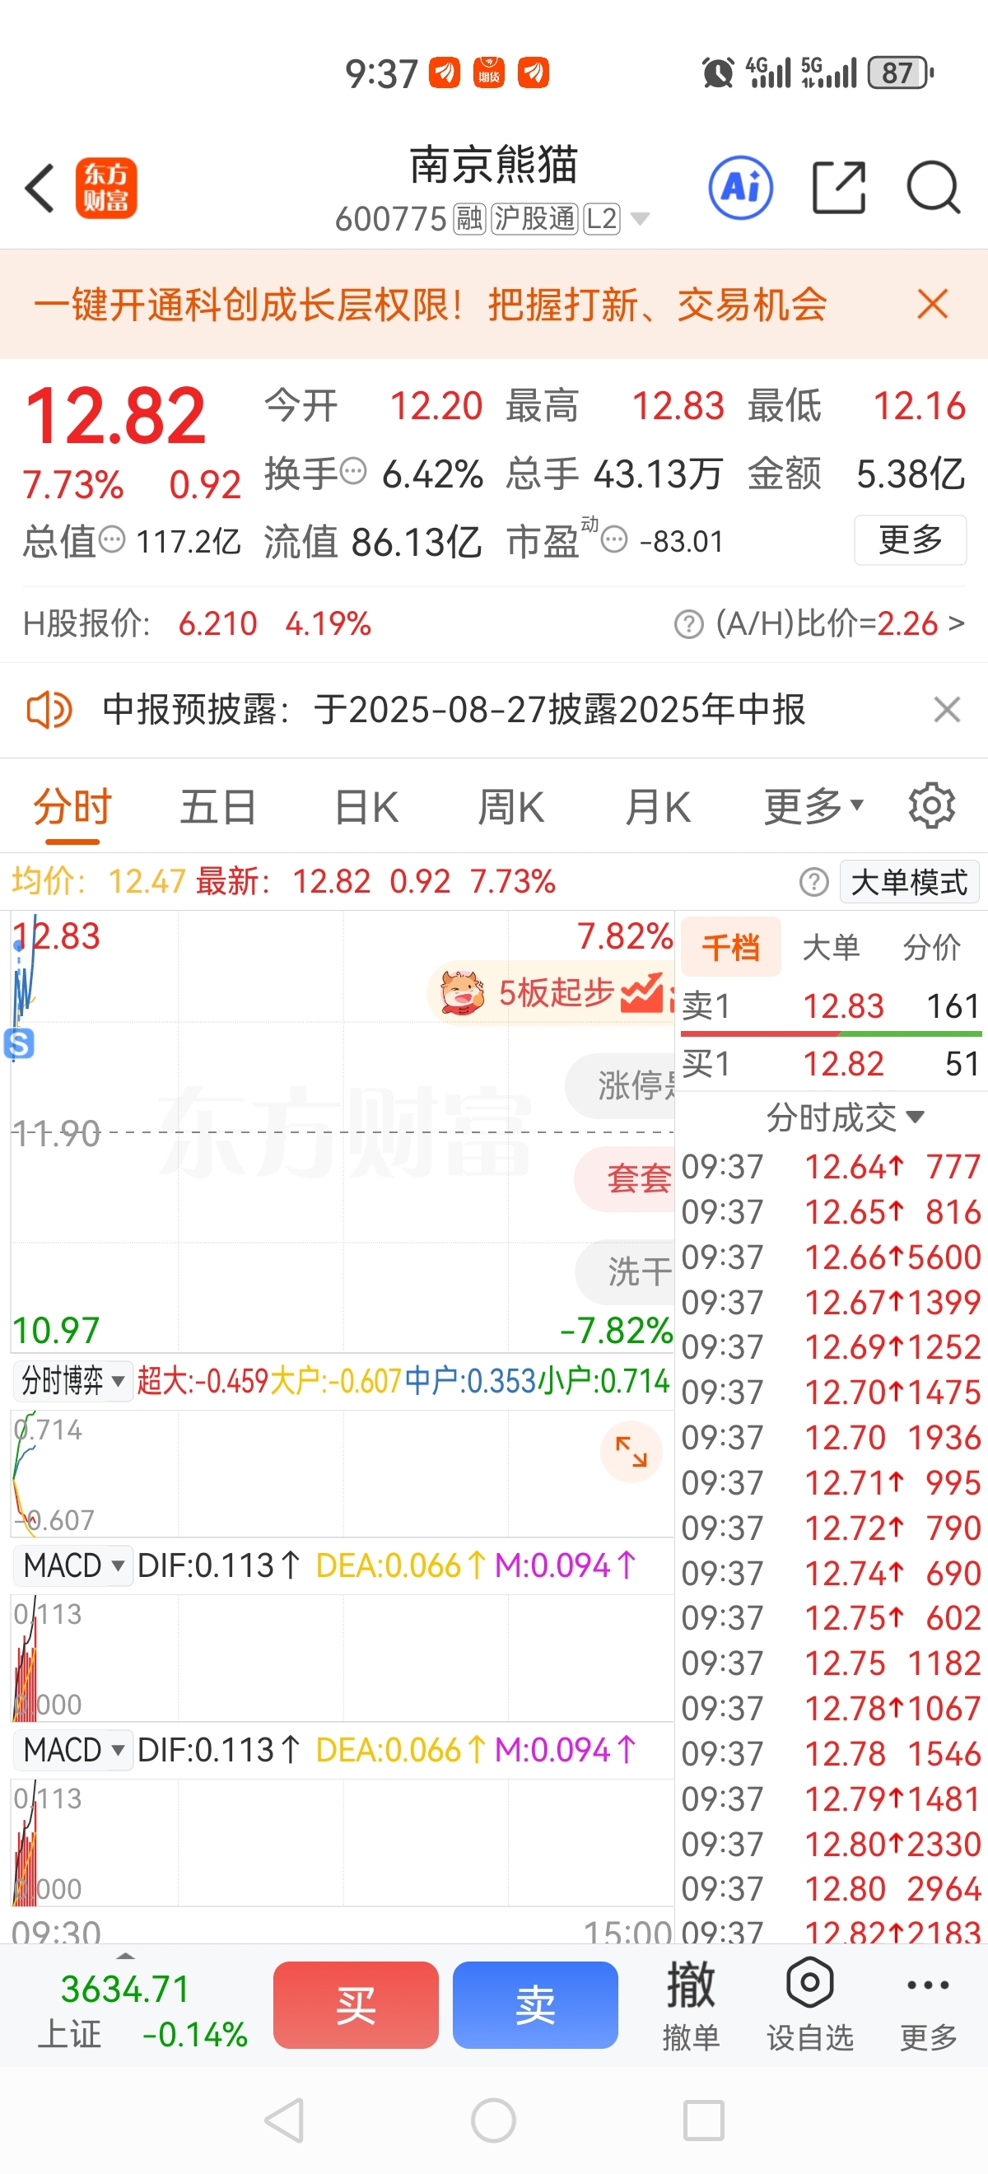Tap the intraday price line chart
Viewport: 988px width, 2174px height.
pos(342,1131)
